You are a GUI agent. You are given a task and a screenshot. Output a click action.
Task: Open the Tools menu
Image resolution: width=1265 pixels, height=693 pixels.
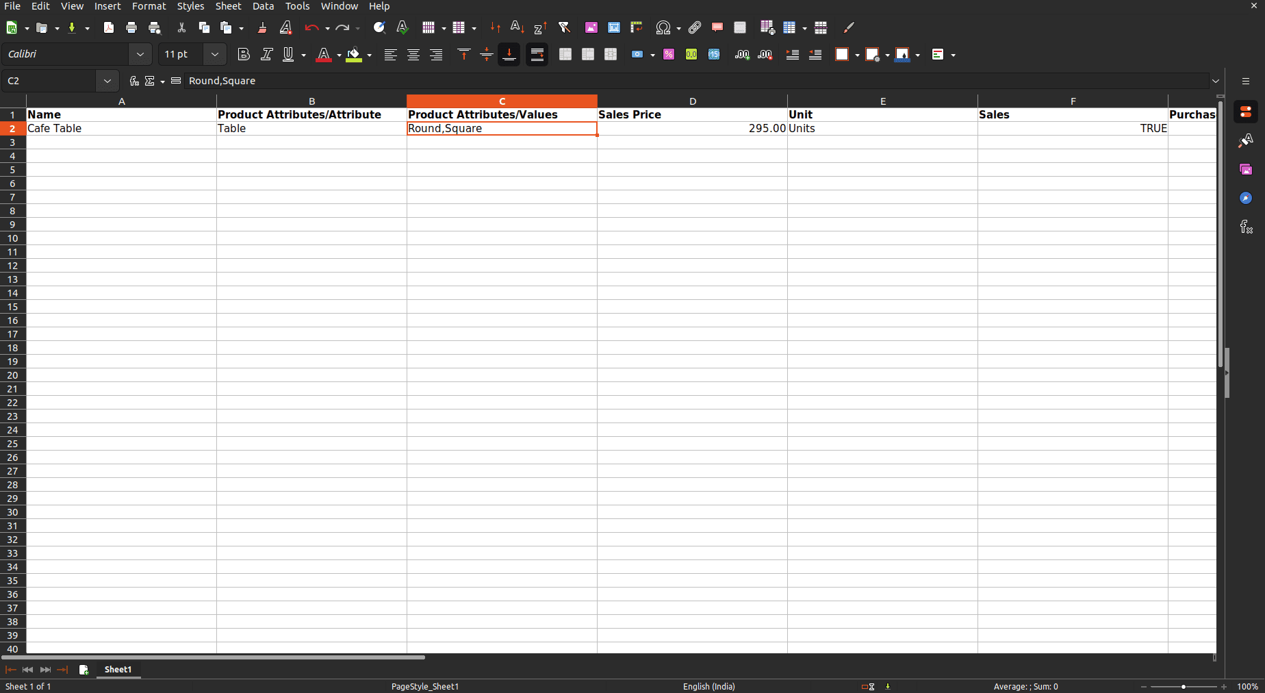pos(297,6)
